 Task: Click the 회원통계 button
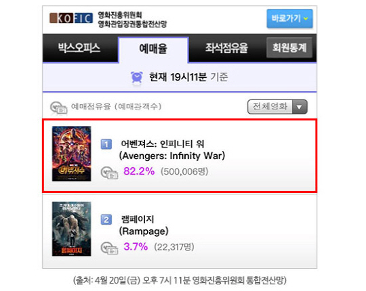click(x=289, y=47)
